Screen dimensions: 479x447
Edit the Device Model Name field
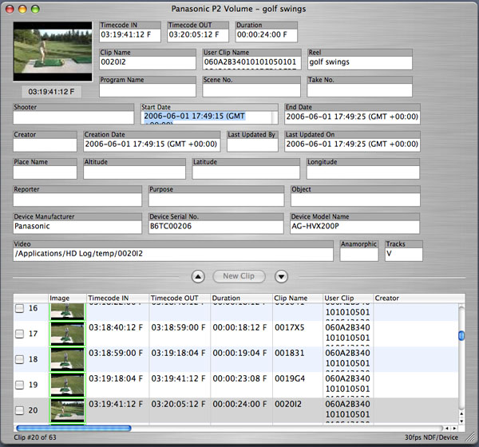pyautogui.click(x=355, y=227)
